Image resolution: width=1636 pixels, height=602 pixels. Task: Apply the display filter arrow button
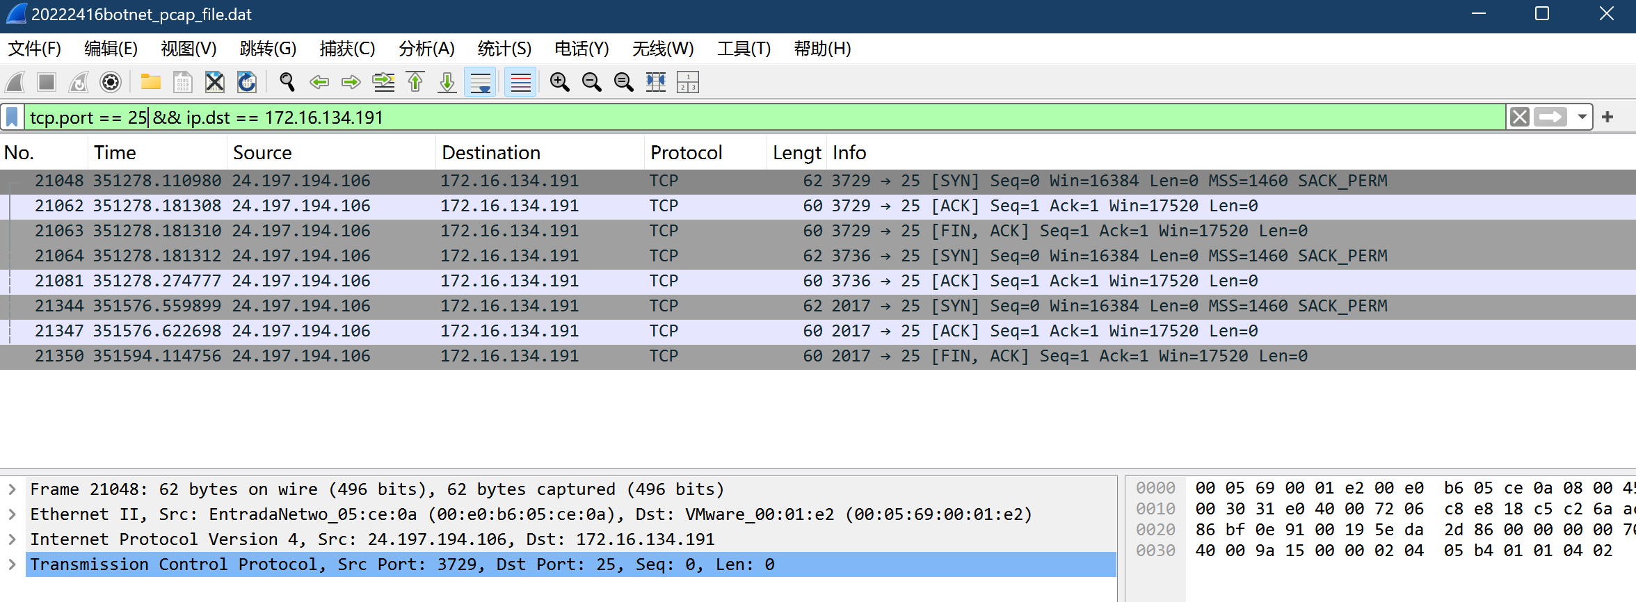[1550, 117]
